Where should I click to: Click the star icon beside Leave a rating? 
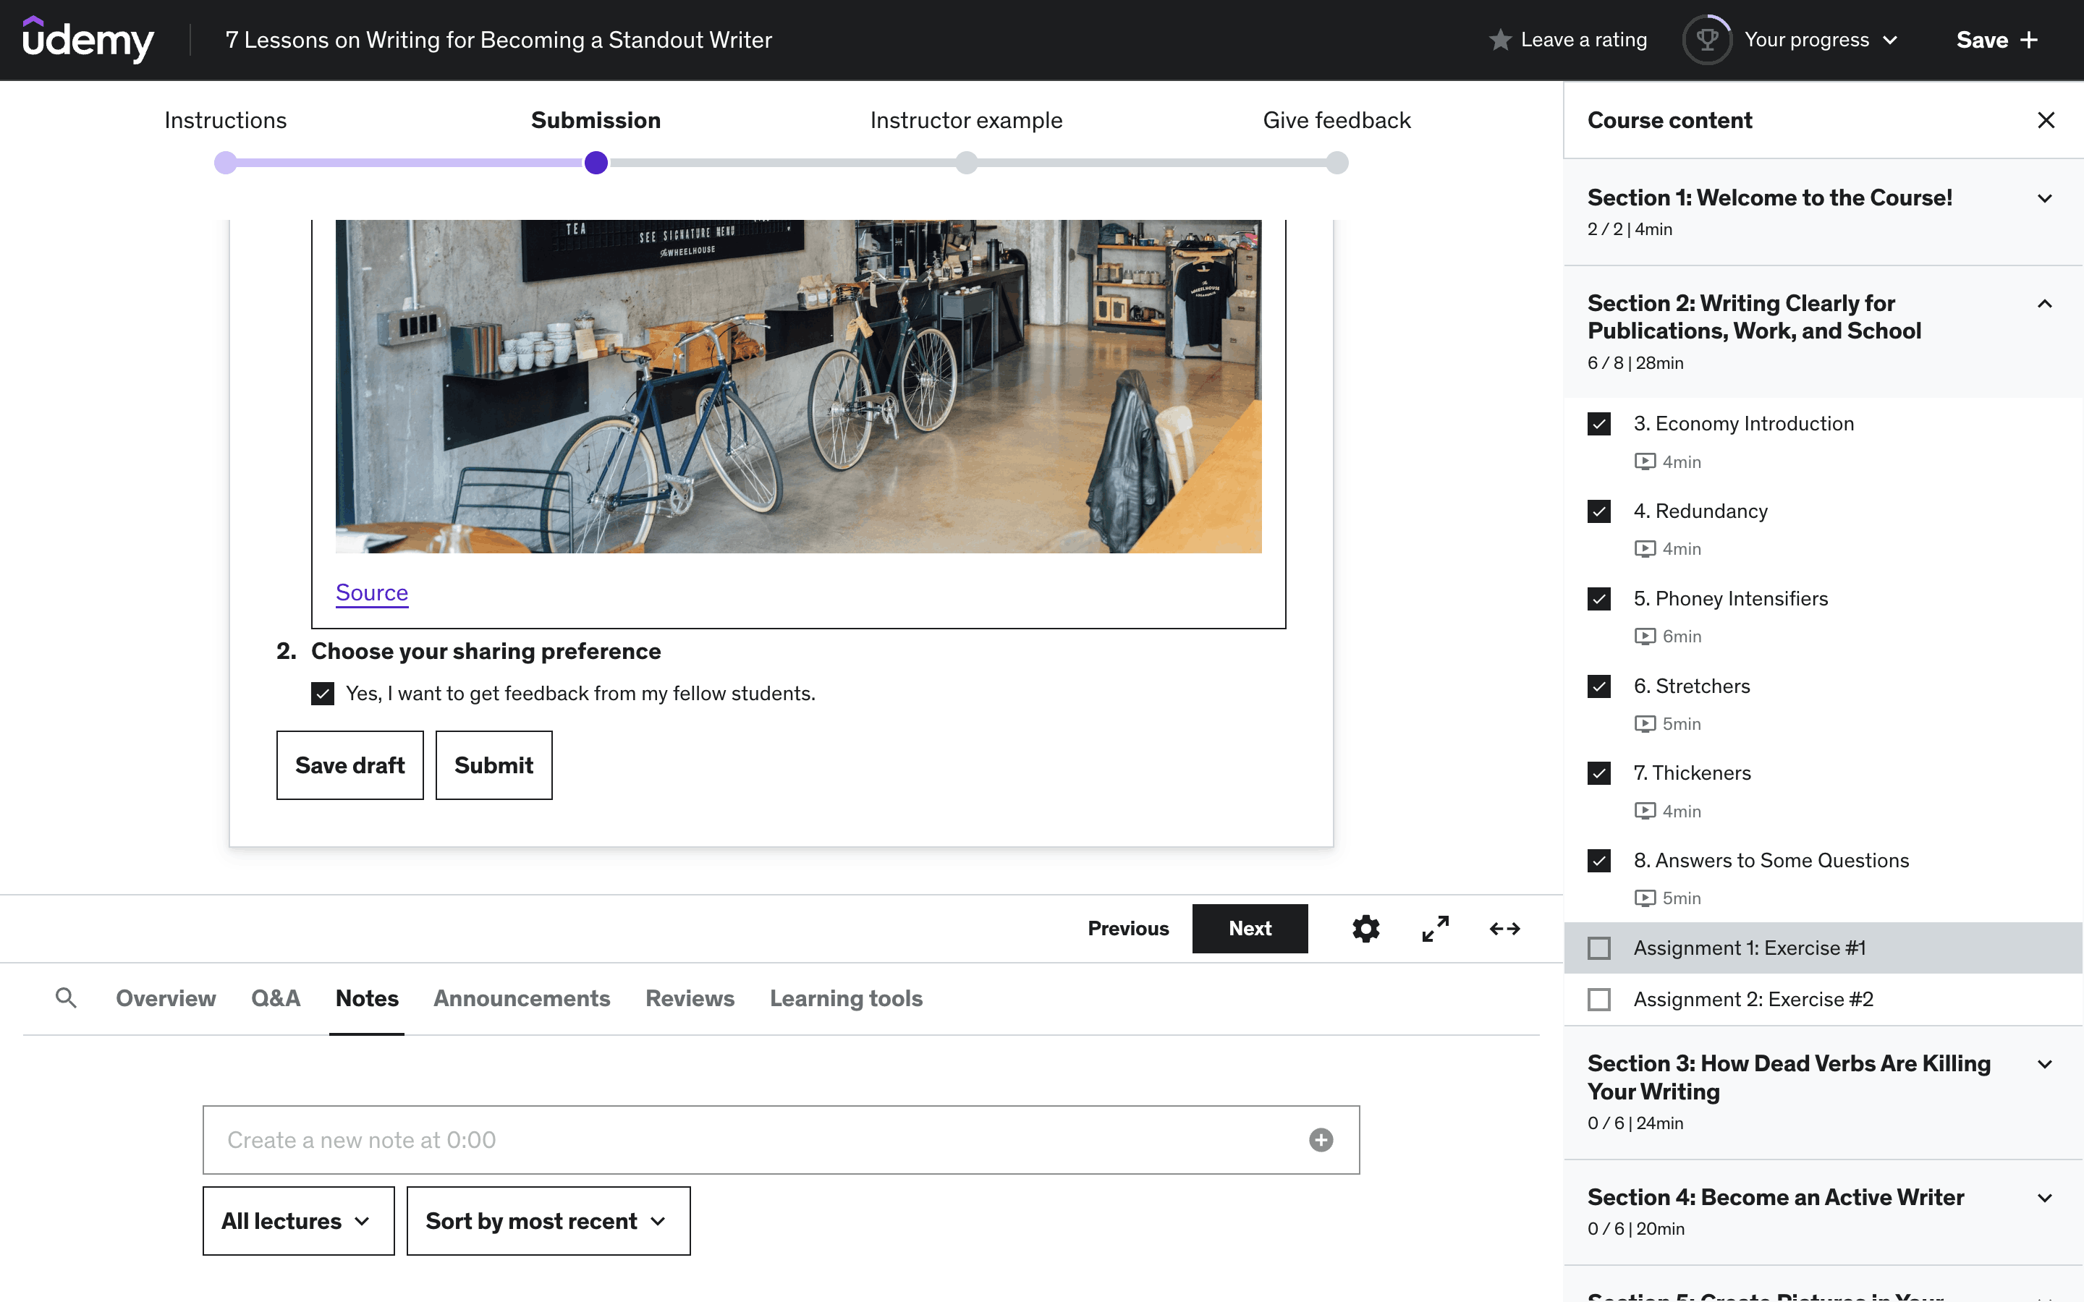pyautogui.click(x=1500, y=40)
